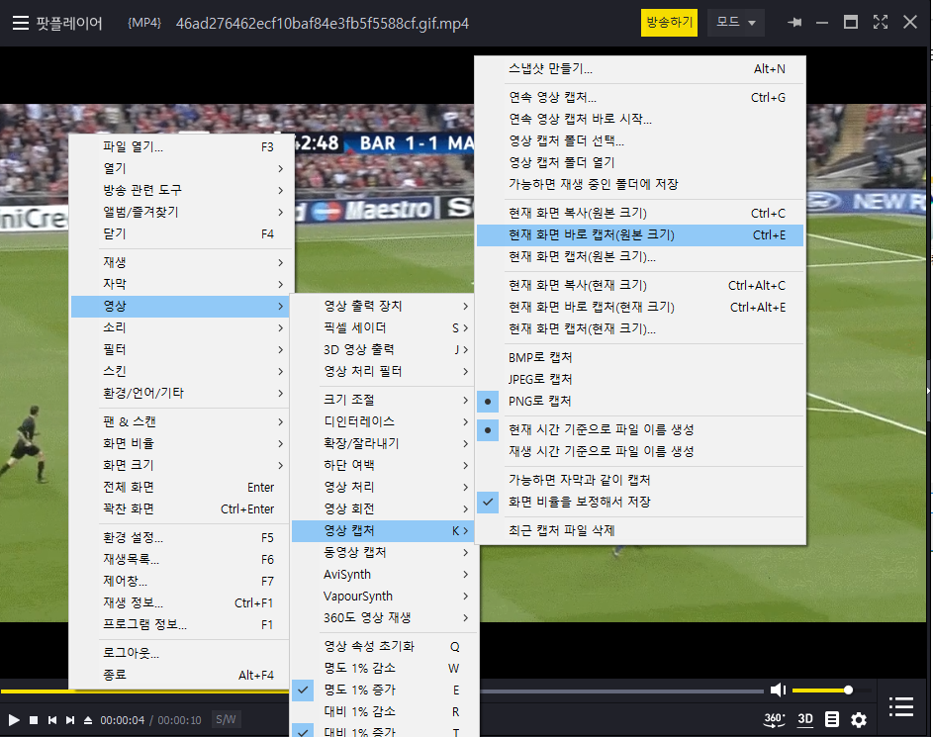Open the 크기 조절 submenu

click(383, 400)
